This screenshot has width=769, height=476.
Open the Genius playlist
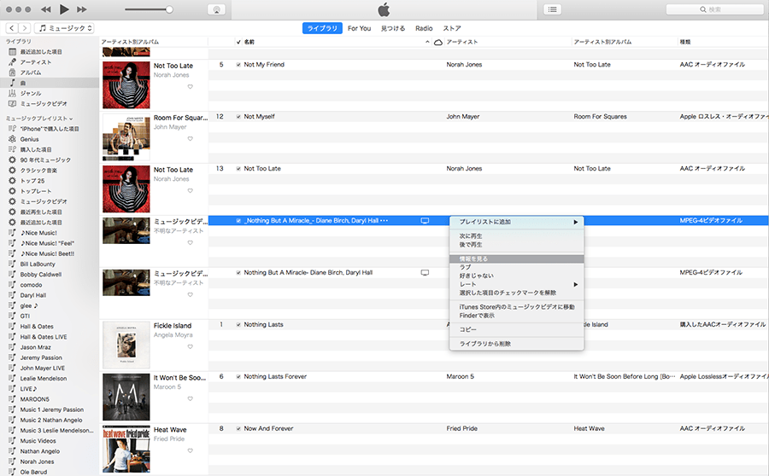[29, 139]
